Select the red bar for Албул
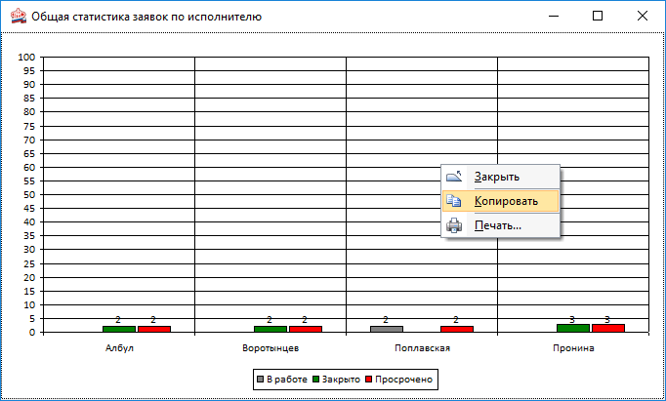 154,329
